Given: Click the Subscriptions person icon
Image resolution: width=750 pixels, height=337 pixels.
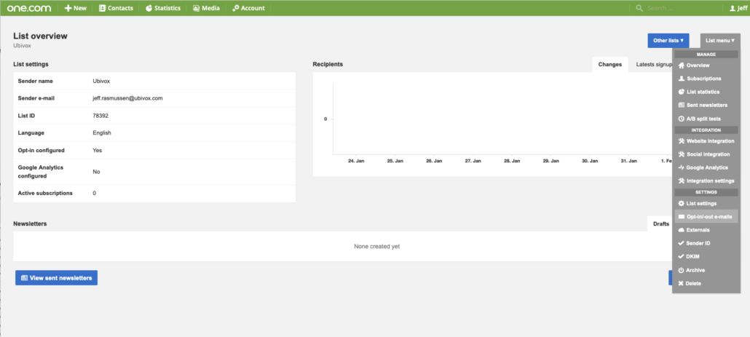Looking at the screenshot, I should [682, 79].
